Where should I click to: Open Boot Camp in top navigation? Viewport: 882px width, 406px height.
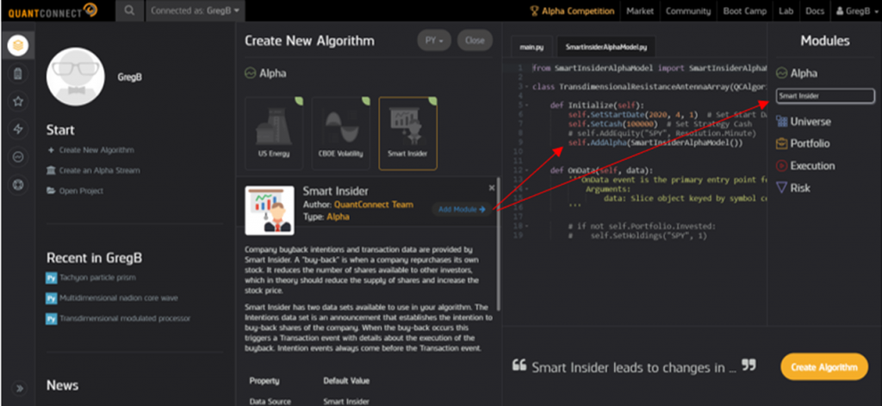tap(745, 10)
